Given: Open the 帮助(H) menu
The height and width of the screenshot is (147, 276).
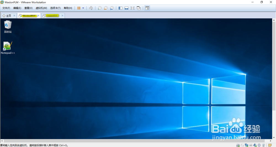Looking at the screenshot, I should click(68, 8).
